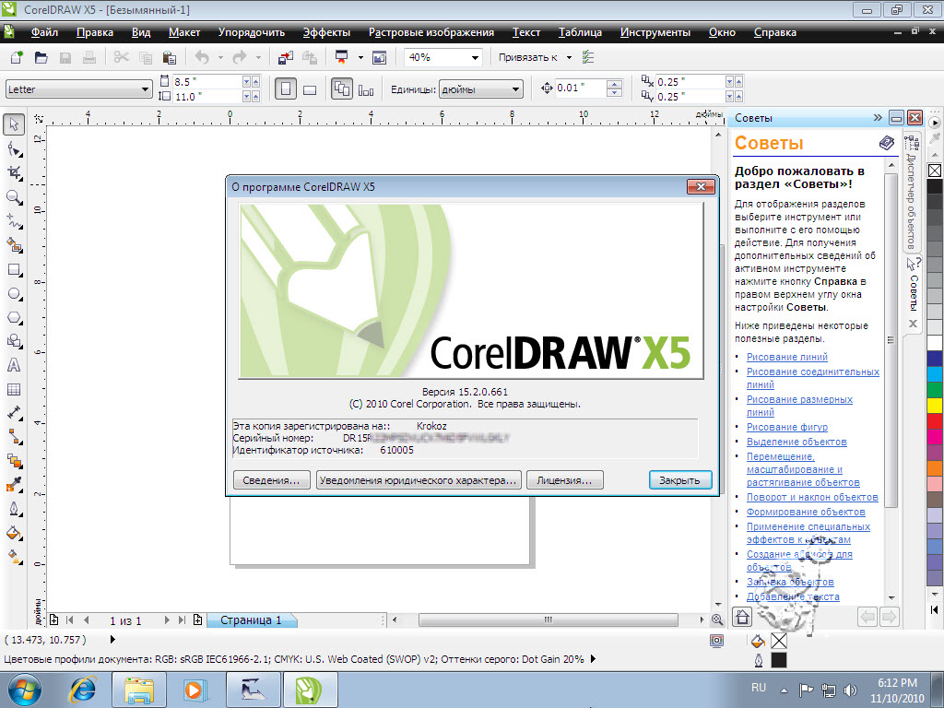Expand the Советы docker chevron arrows

point(878,118)
